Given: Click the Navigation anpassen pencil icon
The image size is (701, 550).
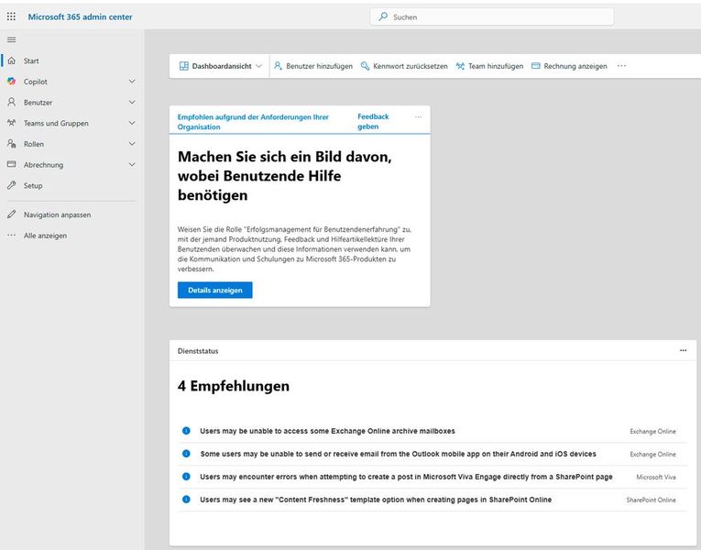Looking at the screenshot, I should click(12, 214).
